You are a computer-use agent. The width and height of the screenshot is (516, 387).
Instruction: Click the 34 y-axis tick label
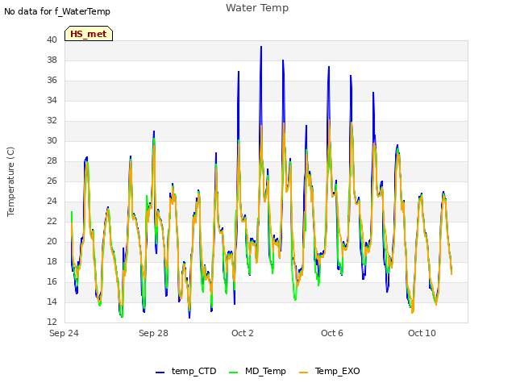point(52,100)
